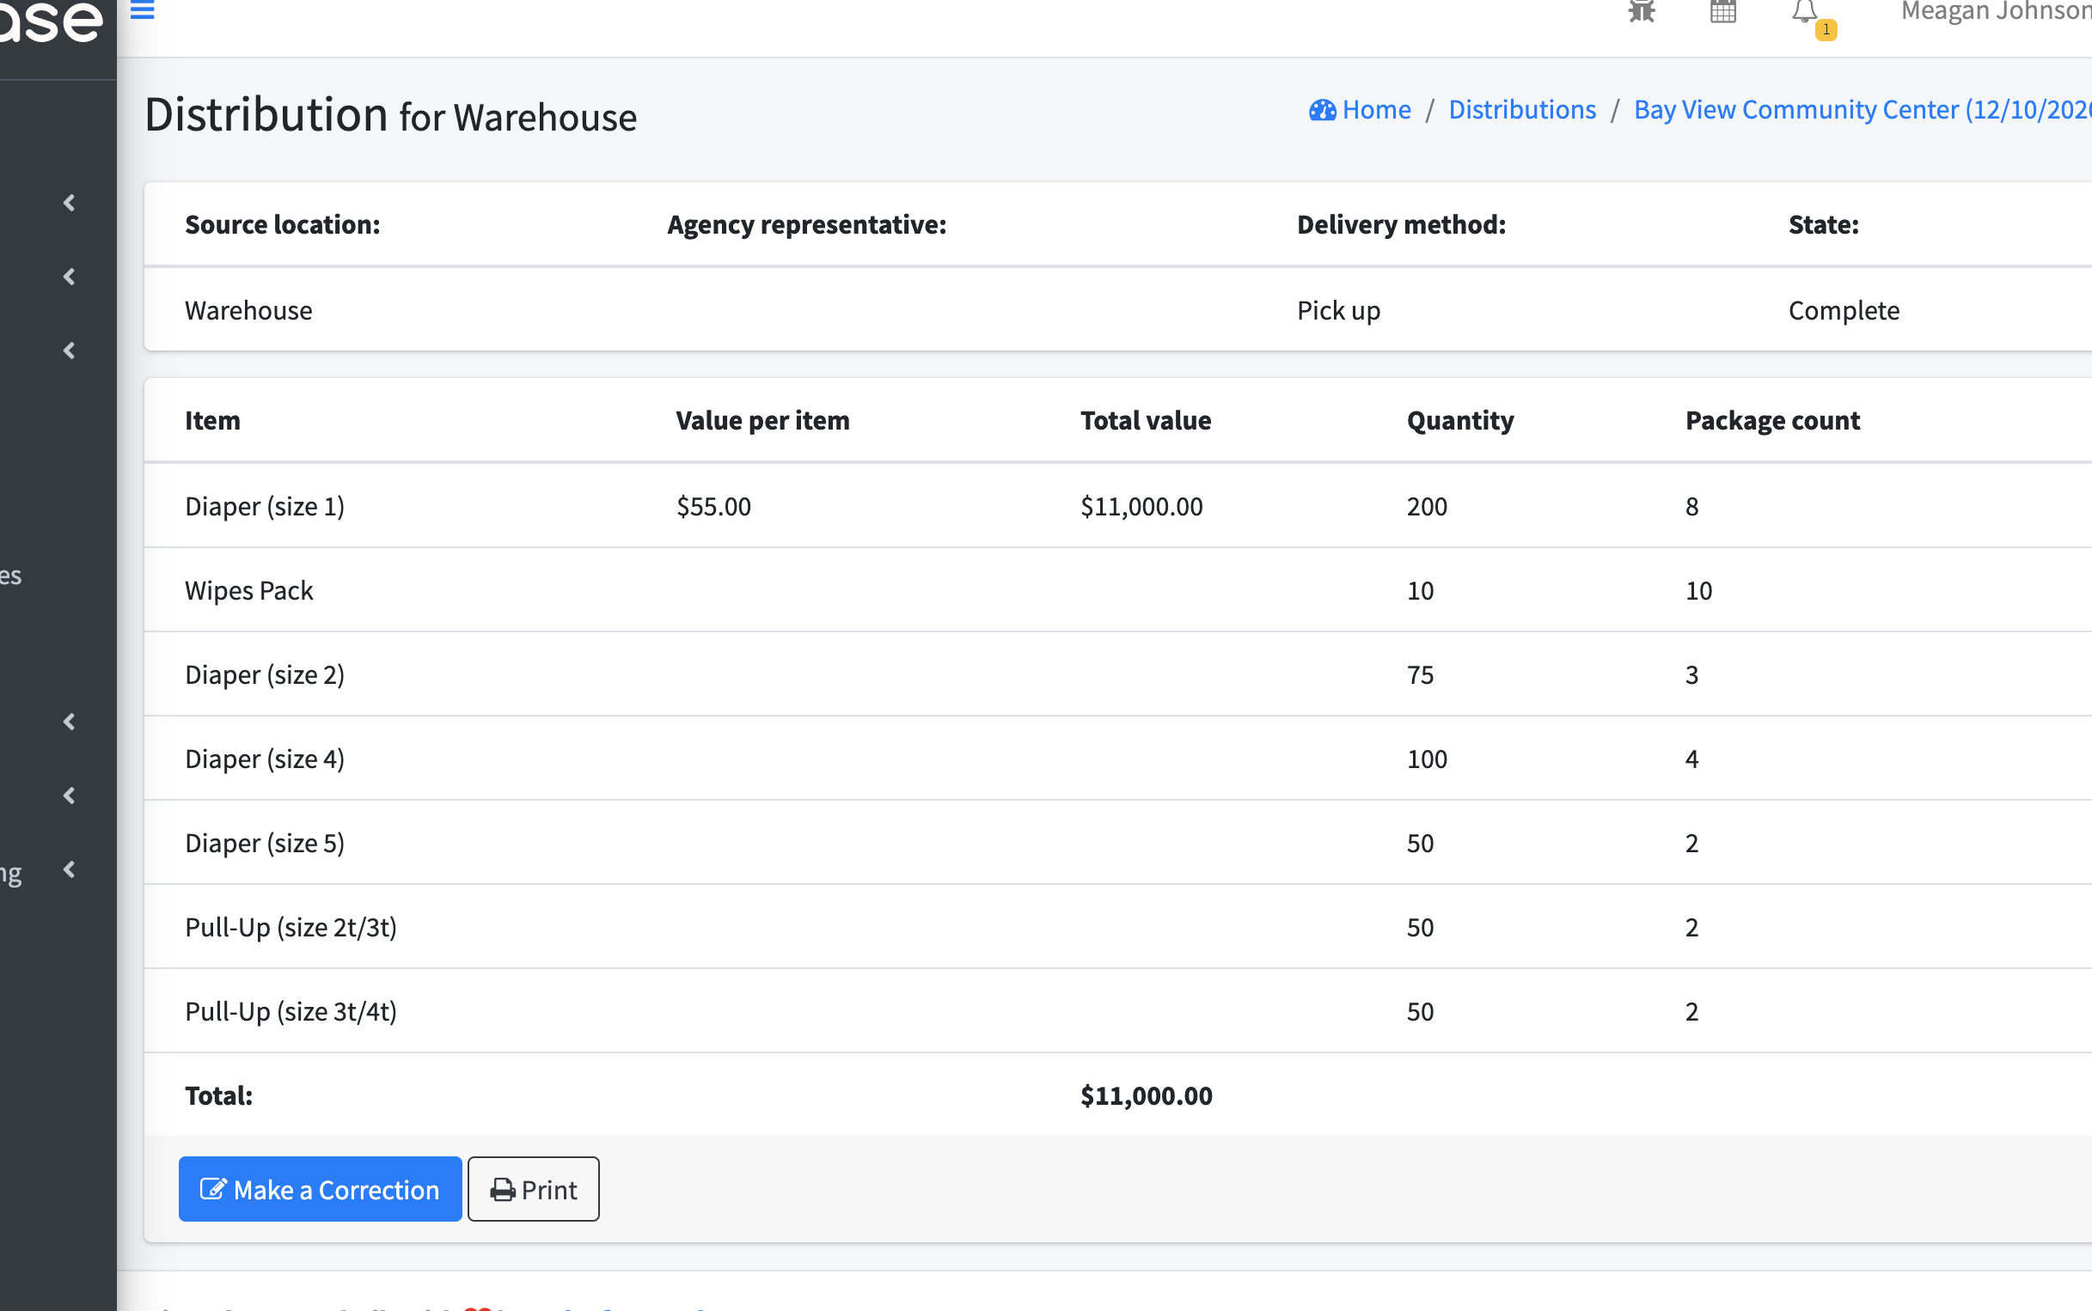2092x1311 pixels.
Task: Click the pencil icon on Make a Correction
Action: (213, 1189)
